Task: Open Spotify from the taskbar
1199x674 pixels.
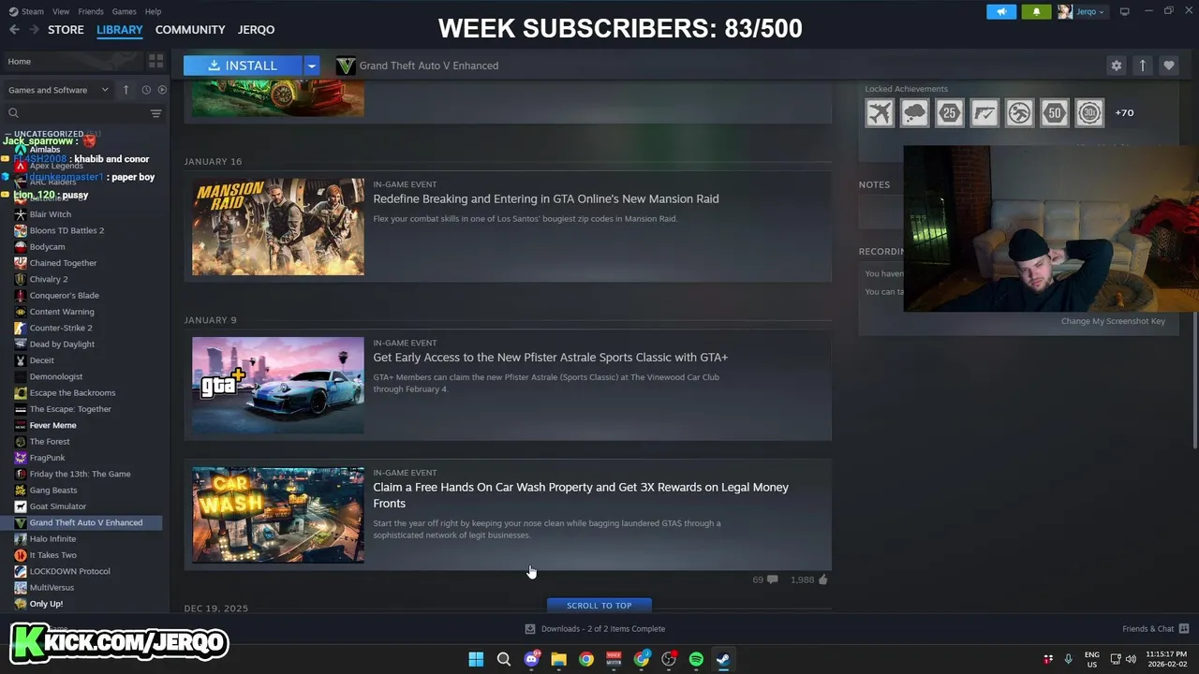Action: click(696, 659)
